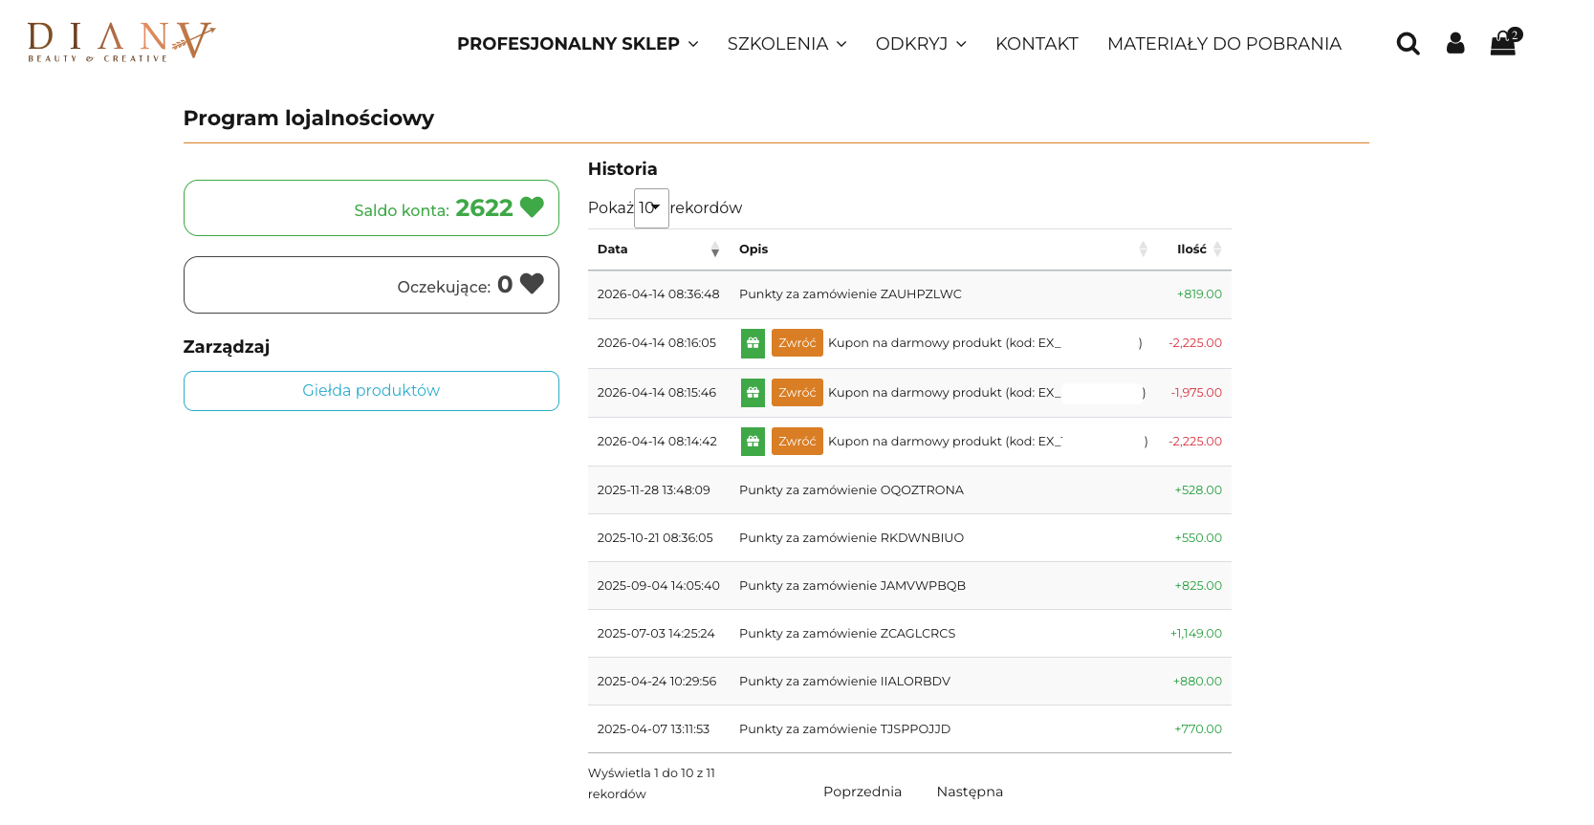Click green gift icon for 08:14:42 coupon
1594x825 pixels.
coord(753,442)
